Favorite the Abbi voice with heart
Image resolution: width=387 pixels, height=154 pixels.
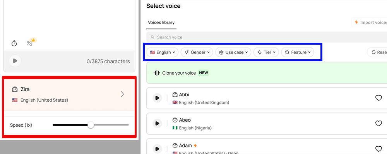pyautogui.click(x=378, y=98)
